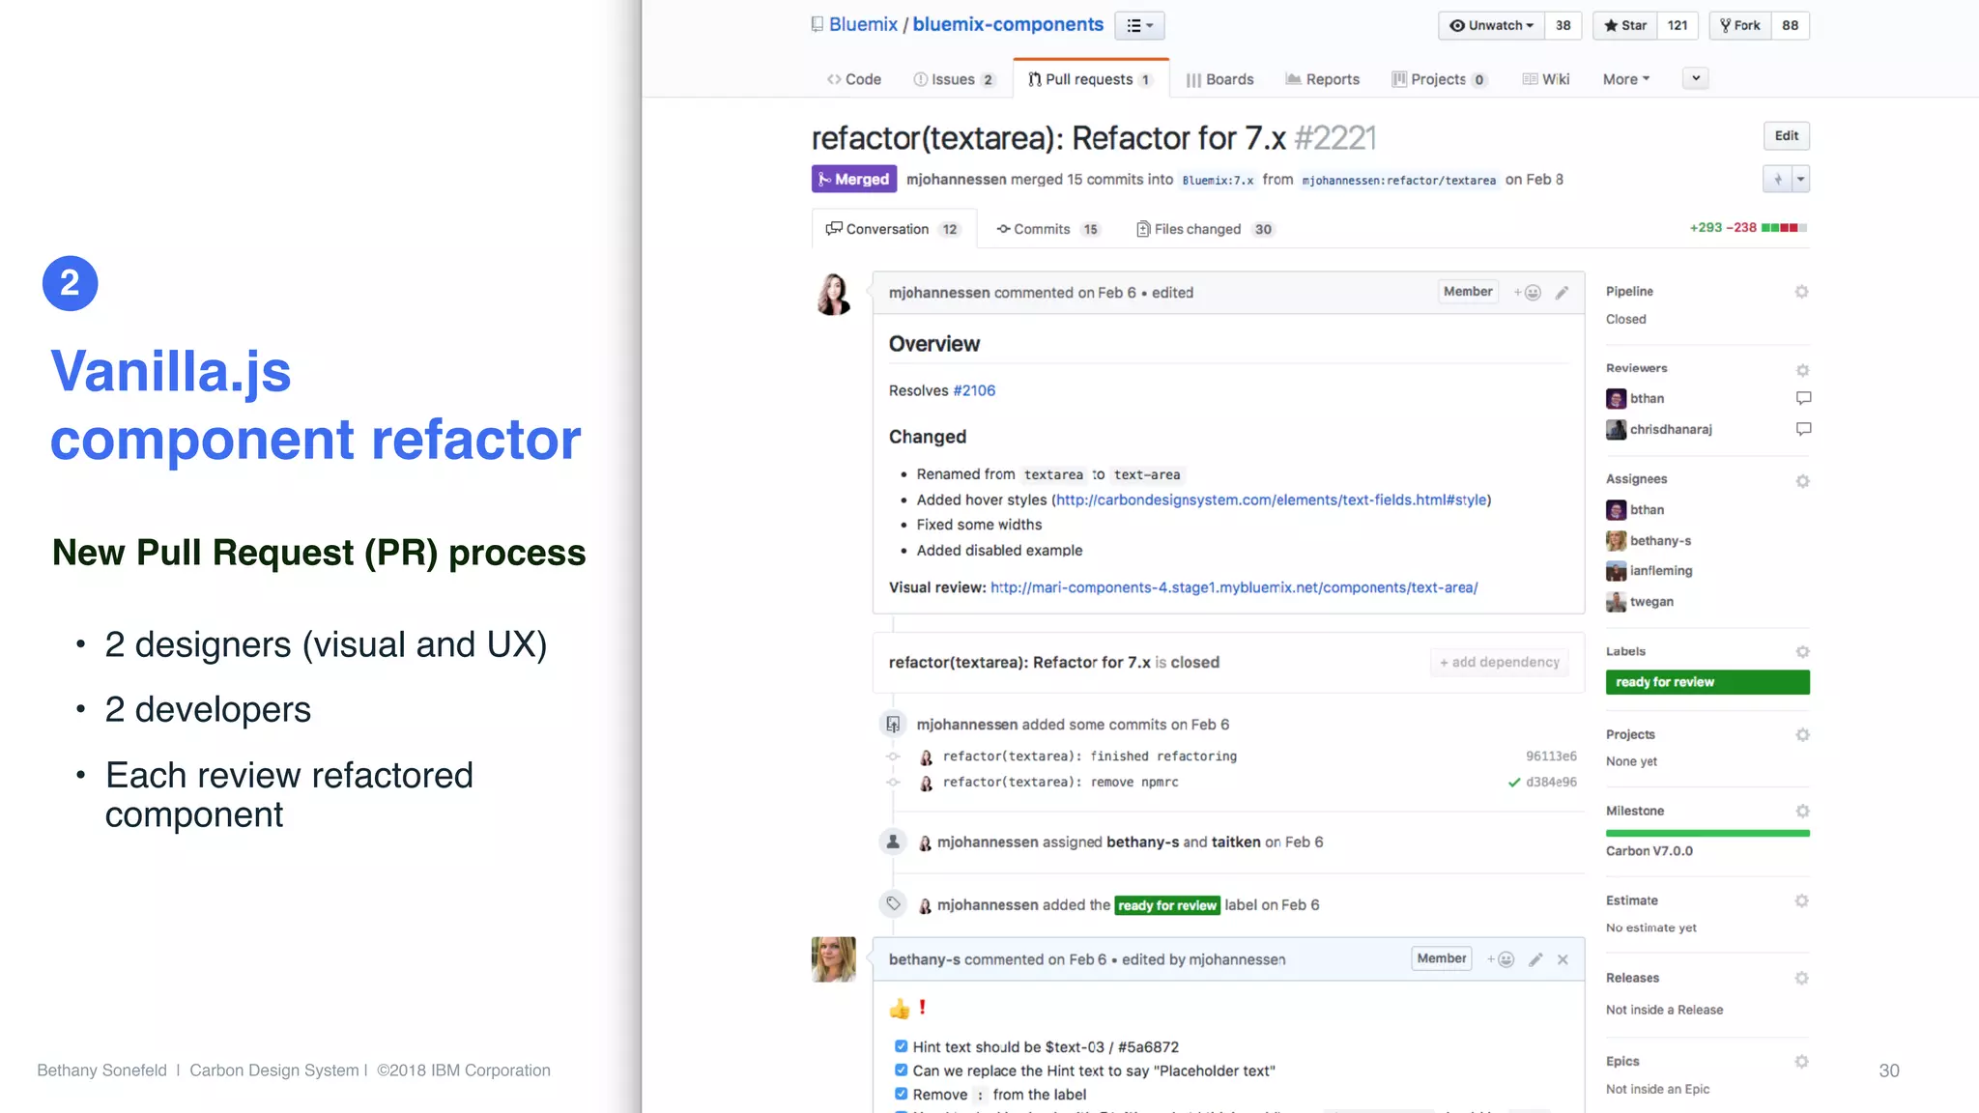The height and width of the screenshot is (1113, 1979).
Task: Open the visual review text-area link
Action: point(1234,587)
